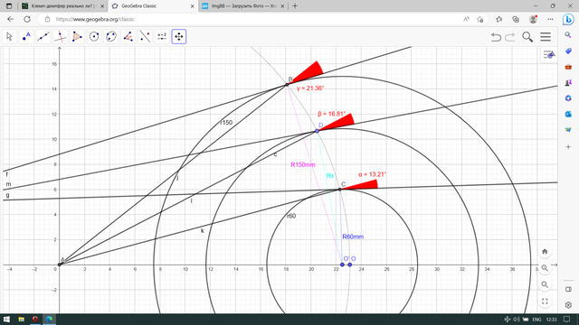Open the Edge sidebar Microsoft 365 icon
The width and height of the screenshot is (579, 325).
click(568, 98)
